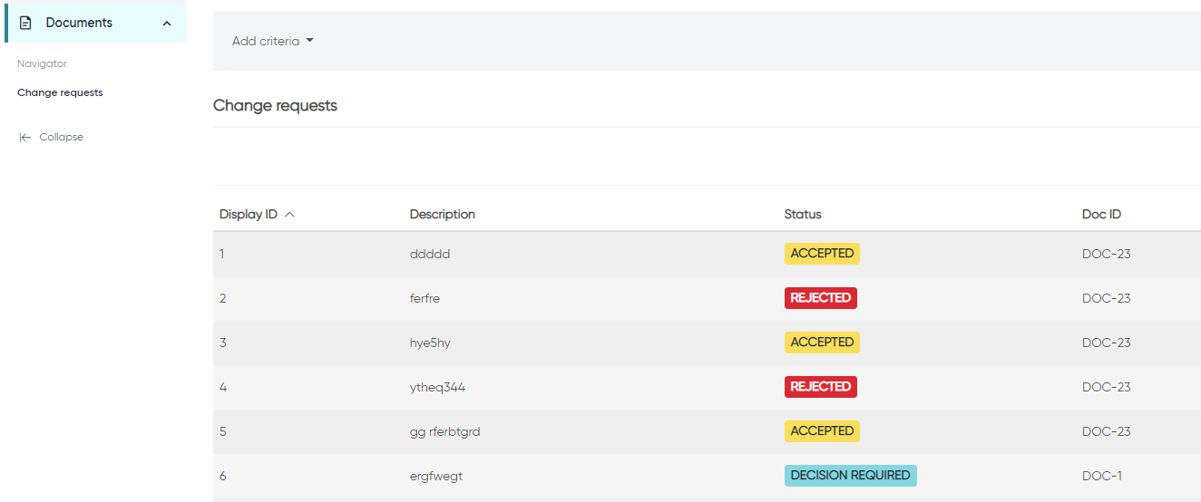This screenshot has height=502, width=1201.
Task: Click the Collapse label in sidebar
Action: [x=62, y=137]
